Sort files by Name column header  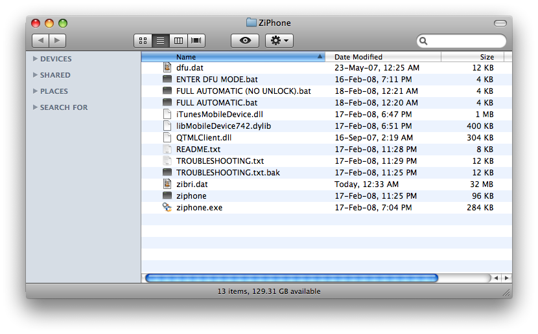click(233, 57)
